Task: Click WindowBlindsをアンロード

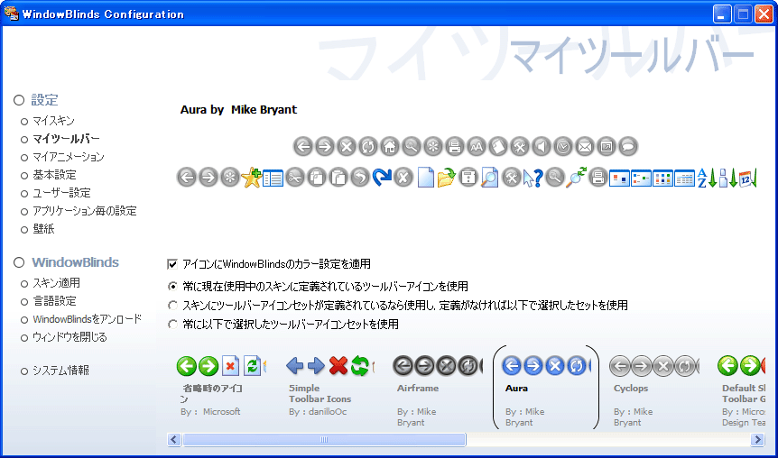Action: point(88,319)
